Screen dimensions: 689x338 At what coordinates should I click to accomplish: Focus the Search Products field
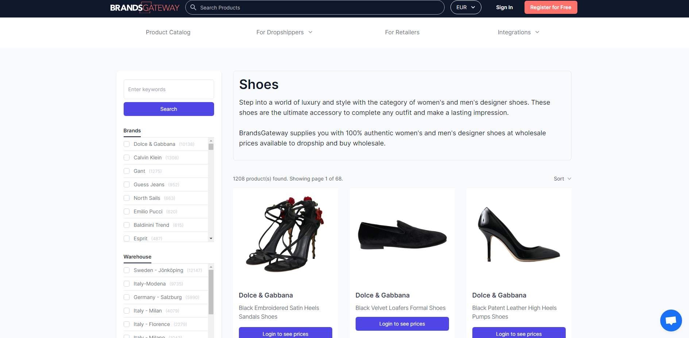315,7
